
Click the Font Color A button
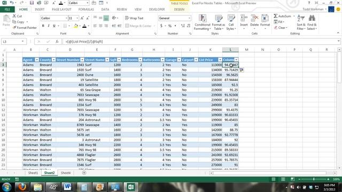click(84, 26)
